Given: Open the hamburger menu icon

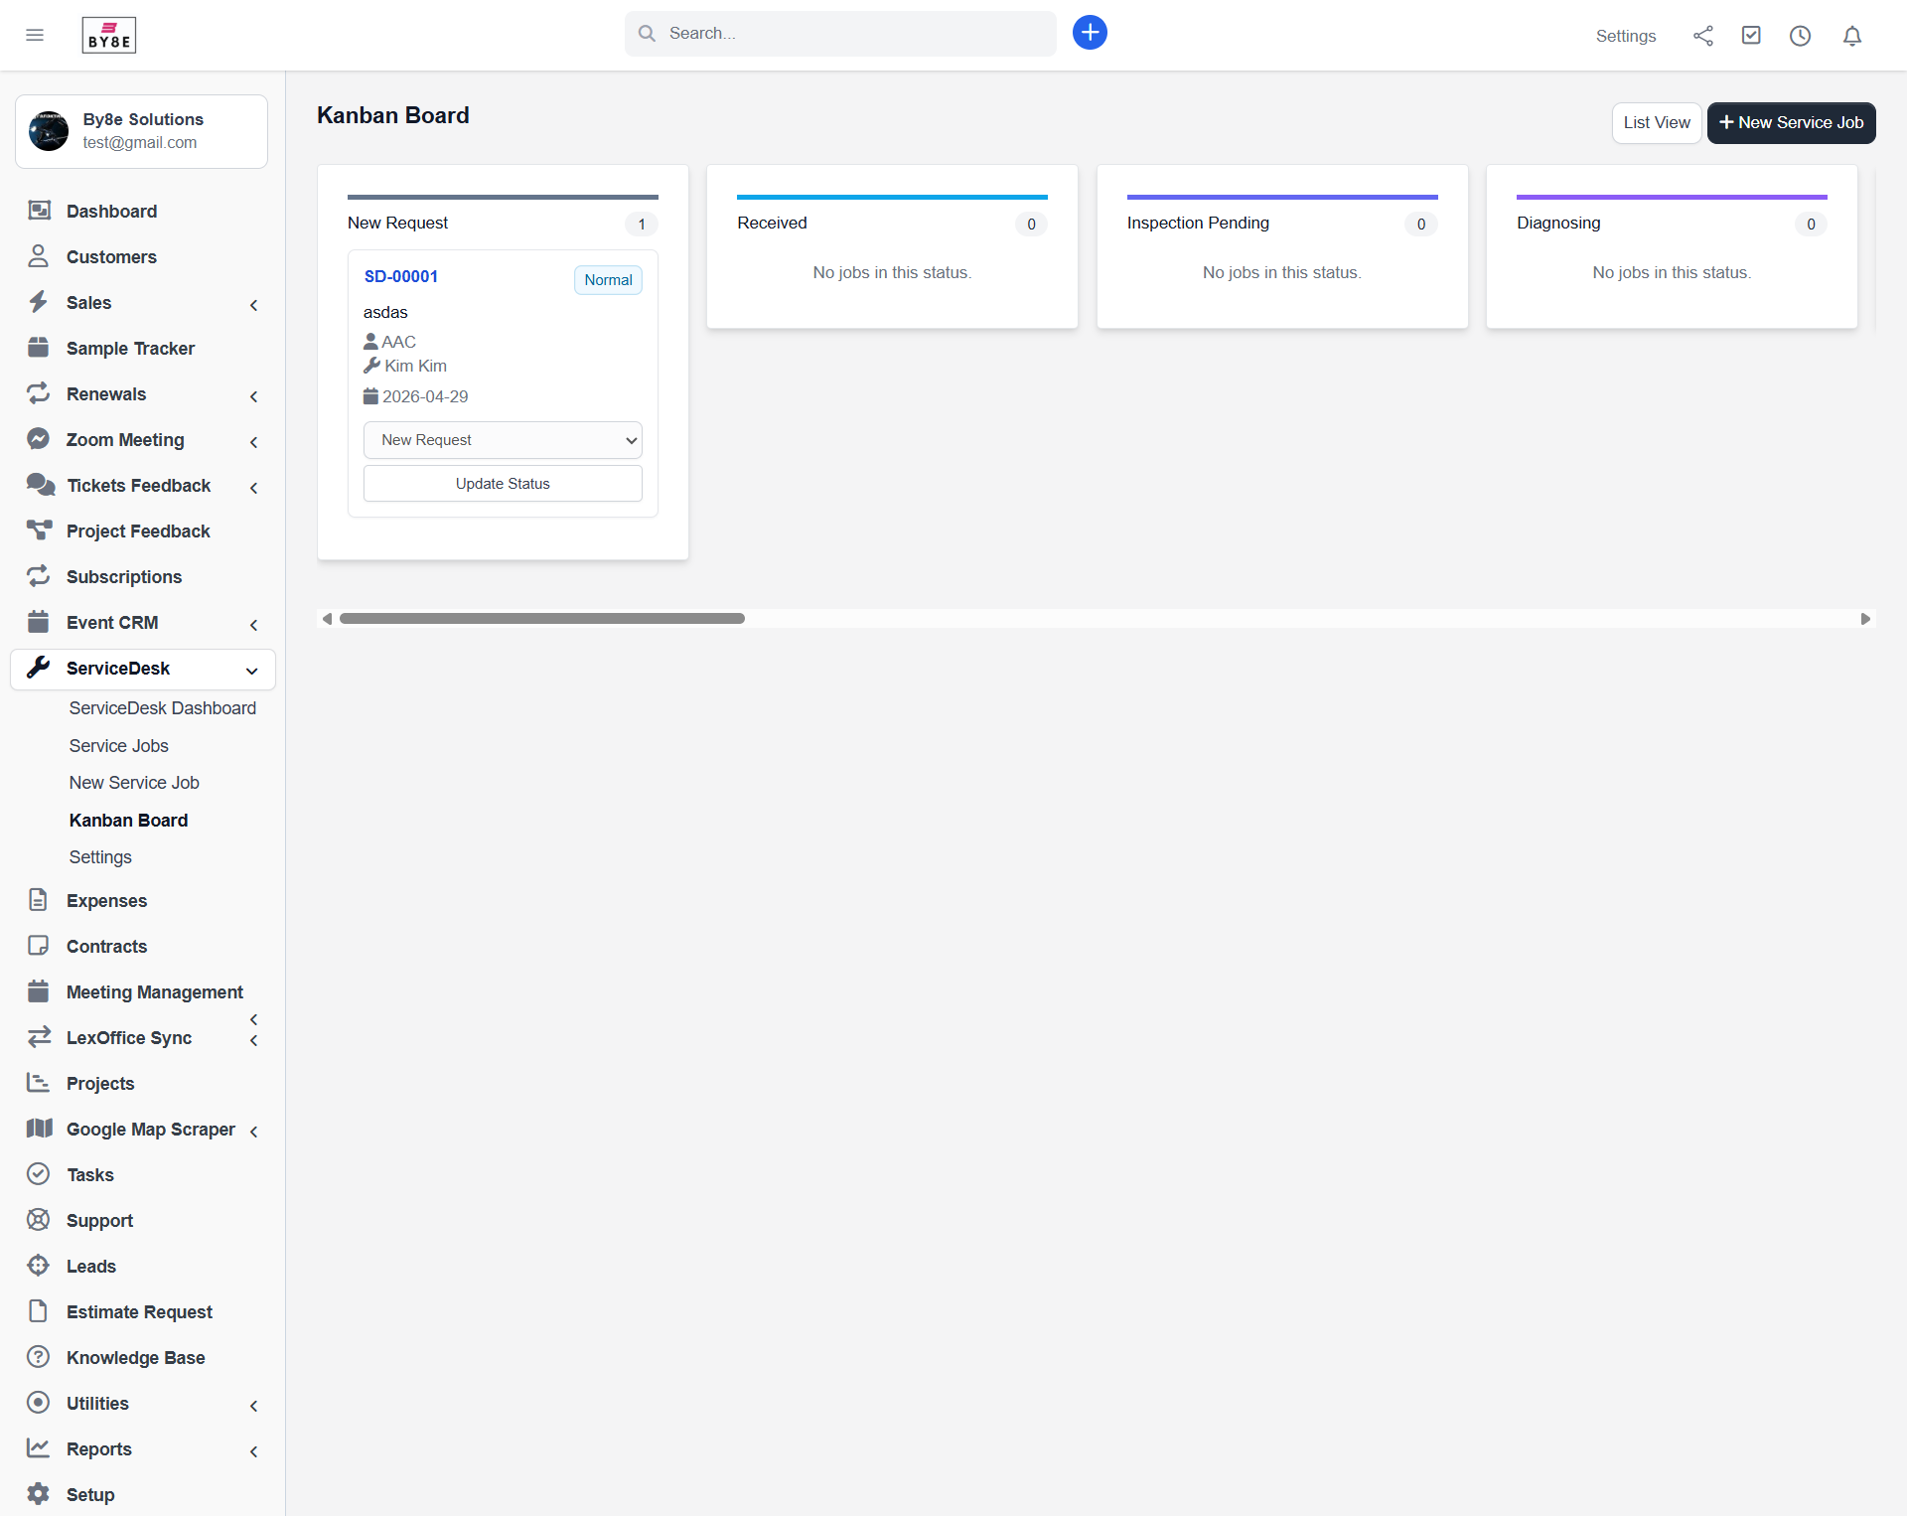Looking at the screenshot, I should [35, 35].
